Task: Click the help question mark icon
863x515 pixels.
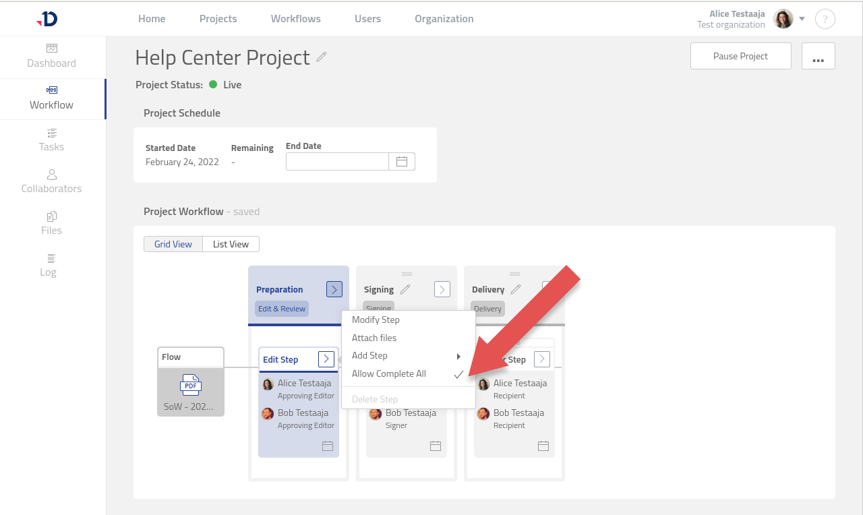Action: [x=825, y=19]
